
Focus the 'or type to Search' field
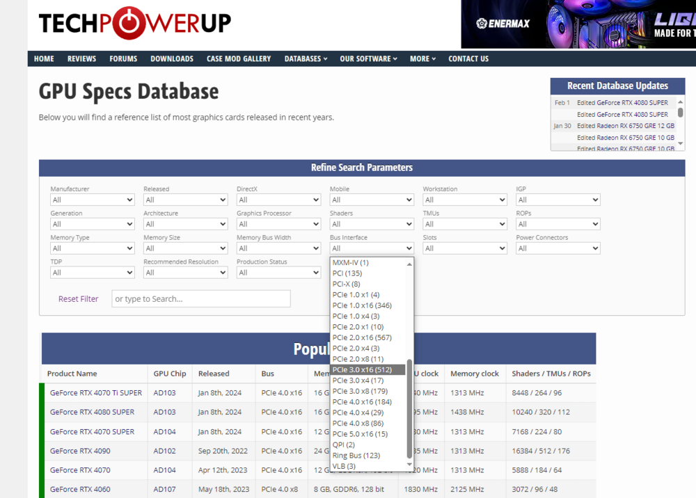(x=200, y=299)
